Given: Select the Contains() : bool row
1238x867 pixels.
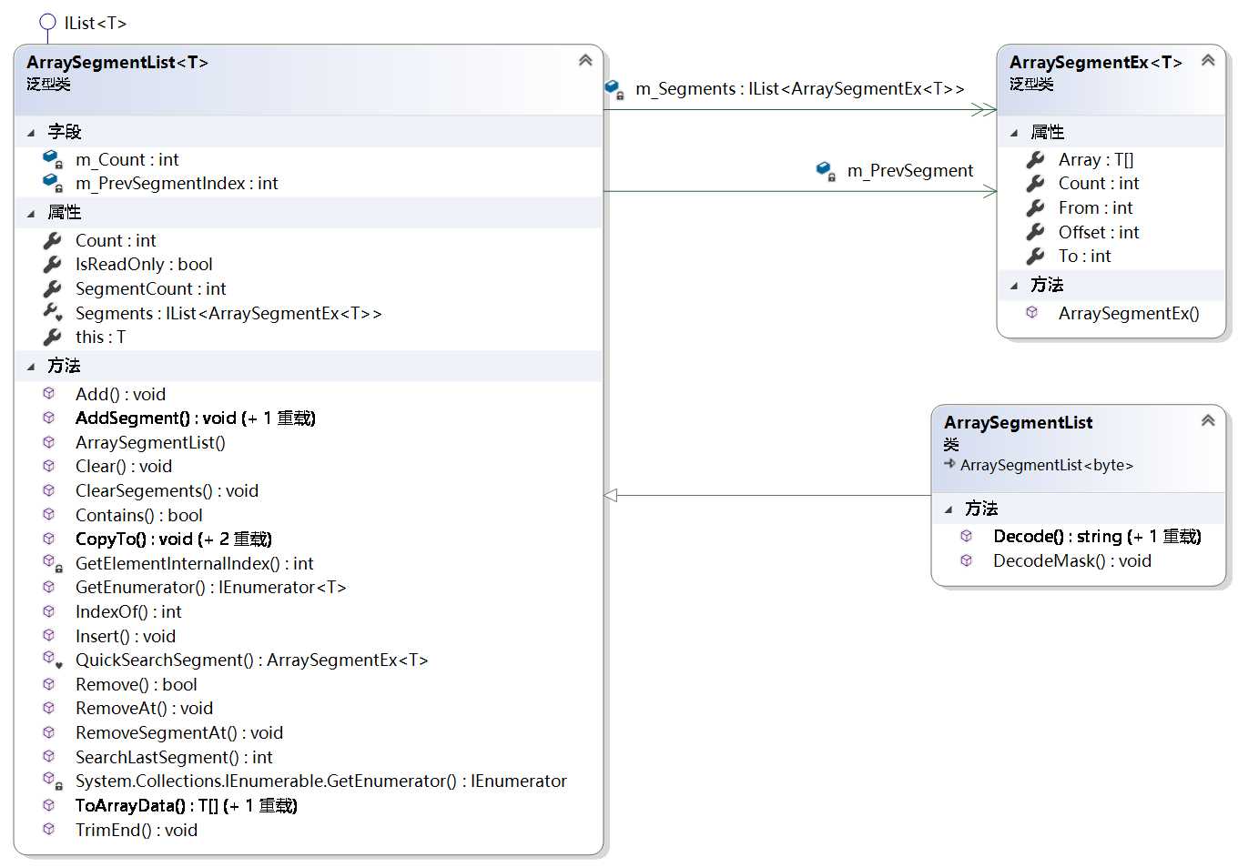Looking at the screenshot, I should click(x=139, y=515).
